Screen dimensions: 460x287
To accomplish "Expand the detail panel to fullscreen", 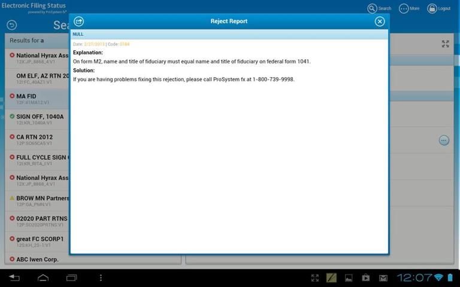I will [x=445, y=44].
